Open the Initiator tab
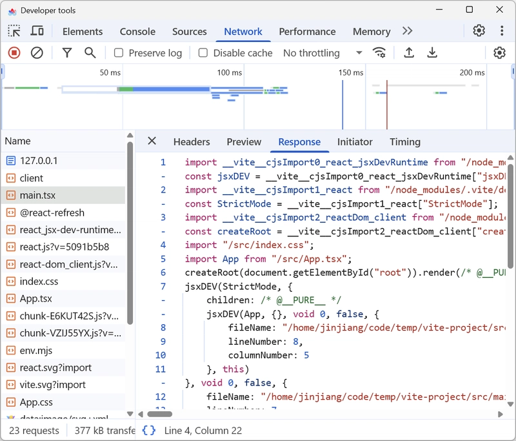 [355, 141]
